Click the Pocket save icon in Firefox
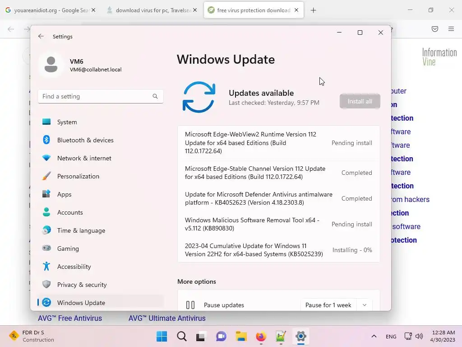This screenshot has height=347, width=462. 434,28
